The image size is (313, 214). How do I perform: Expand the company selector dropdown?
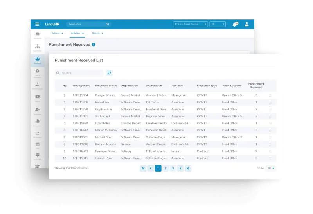(x=191, y=24)
